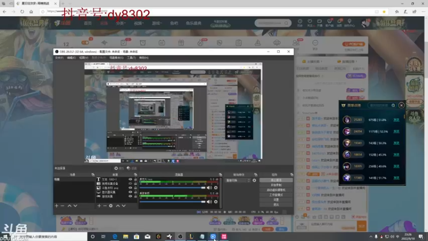The height and width of the screenshot is (241, 428).
Task: Open the OBS View menu
Action: pyautogui.click(x=83, y=58)
